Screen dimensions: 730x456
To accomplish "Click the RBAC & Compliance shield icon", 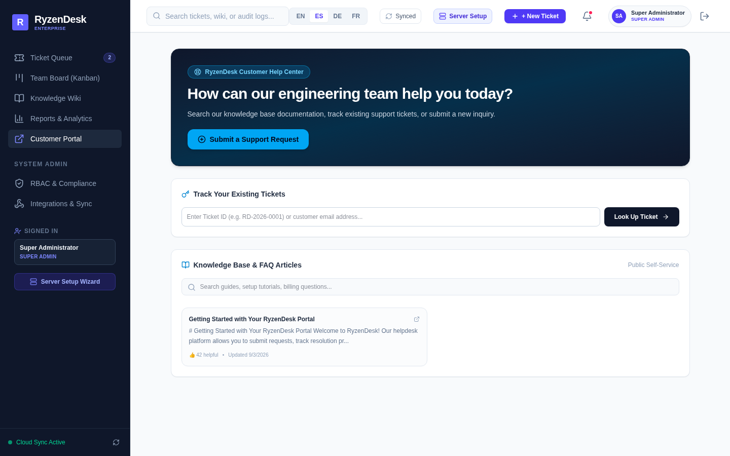I will point(19,183).
